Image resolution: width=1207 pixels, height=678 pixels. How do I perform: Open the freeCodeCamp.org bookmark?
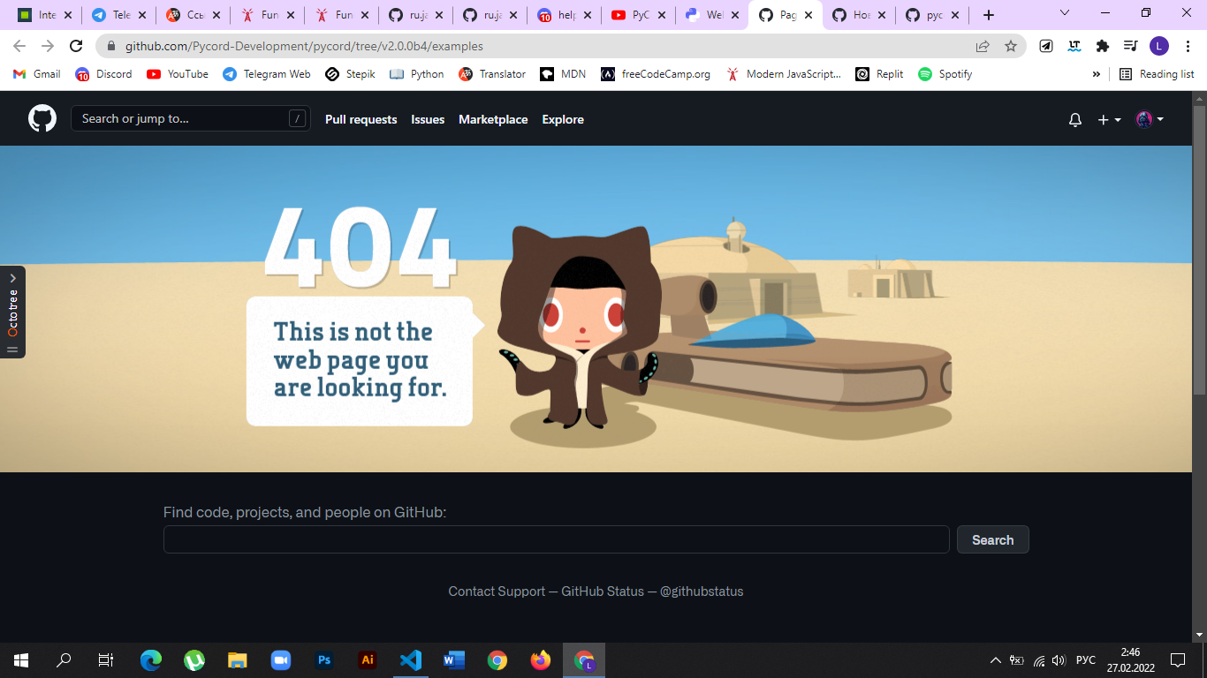click(656, 74)
